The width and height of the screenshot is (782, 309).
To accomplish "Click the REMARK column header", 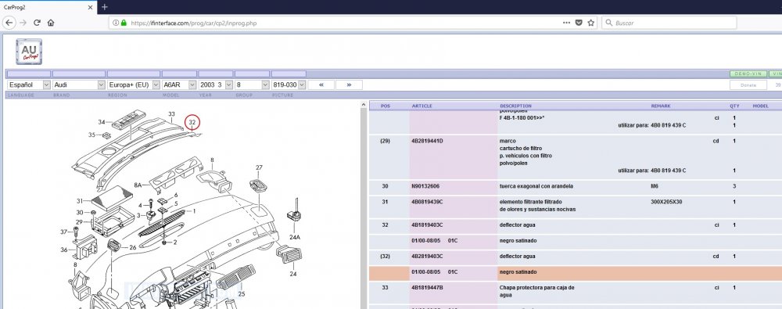I will click(x=661, y=106).
